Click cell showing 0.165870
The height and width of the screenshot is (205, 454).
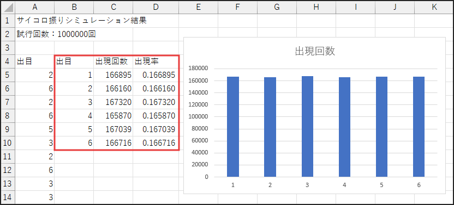pyautogui.click(x=156, y=115)
